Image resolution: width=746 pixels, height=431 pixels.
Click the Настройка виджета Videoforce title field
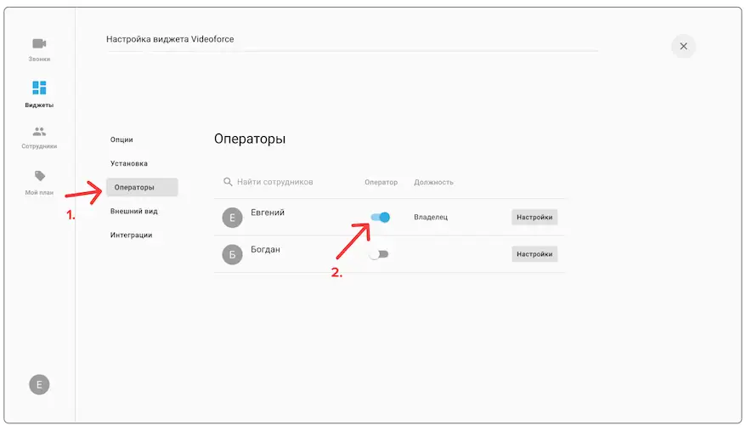click(x=340, y=39)
